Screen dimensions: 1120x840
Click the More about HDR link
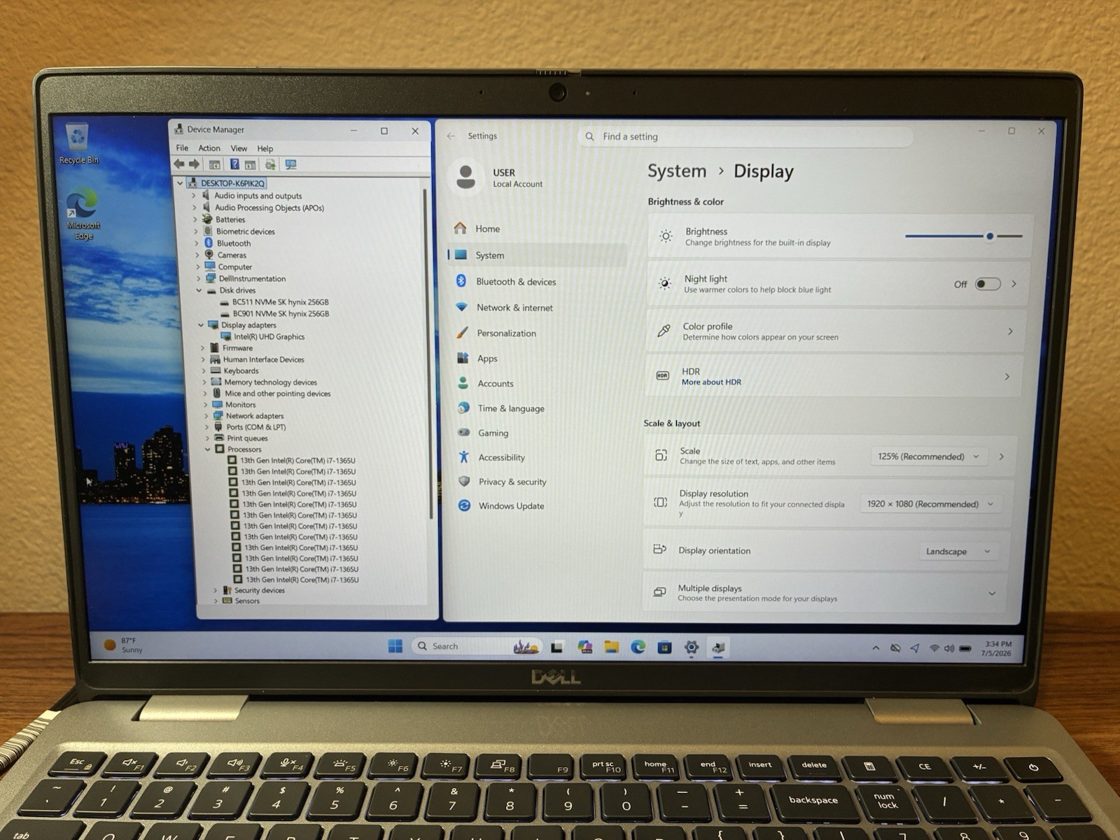point(711,382)
